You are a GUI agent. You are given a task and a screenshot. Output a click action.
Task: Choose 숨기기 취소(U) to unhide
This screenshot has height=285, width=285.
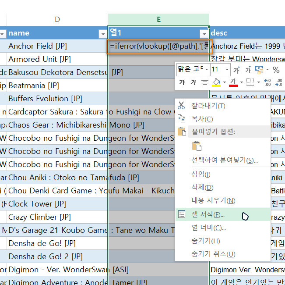222,254
